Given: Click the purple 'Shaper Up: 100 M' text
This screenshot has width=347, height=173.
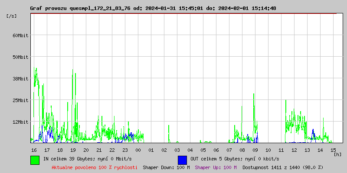Looking at the screenshot, I should pyautogui.click(x=216, y=167).
